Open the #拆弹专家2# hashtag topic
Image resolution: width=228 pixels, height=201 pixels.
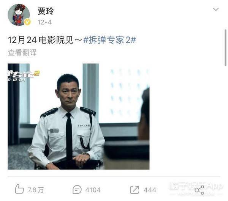click(x=109, y=40)
